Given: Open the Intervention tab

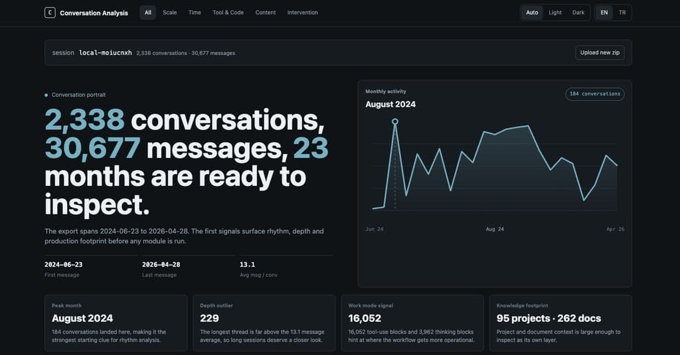Looking at the screenshot, I should 303,13.
